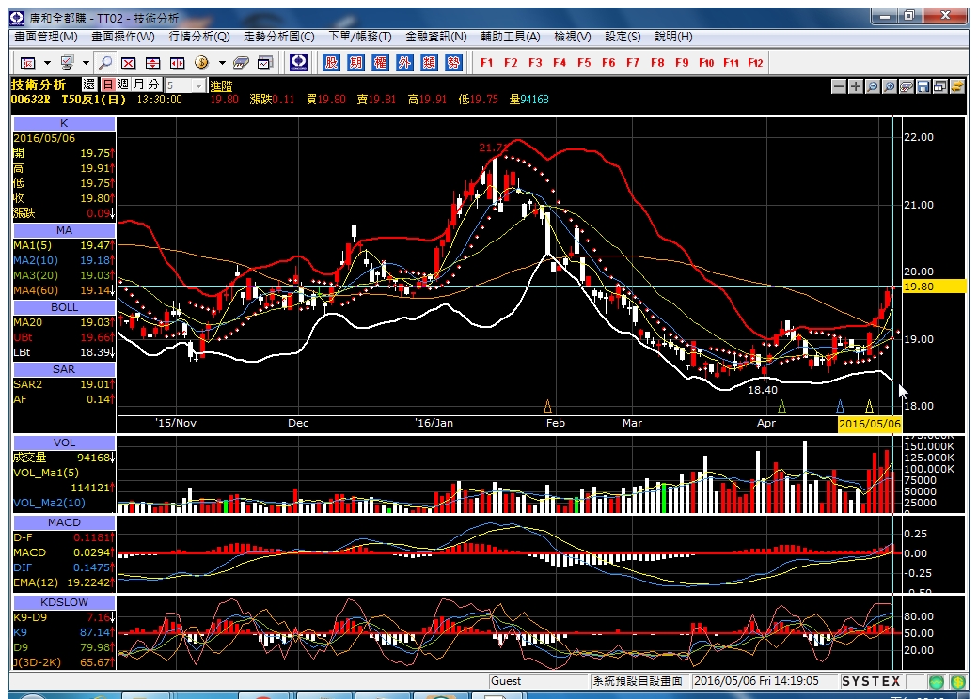The image size is (978, 699).
Task: Open dropdown arrow beside dollar coin icon
Action: coord(221,63)
